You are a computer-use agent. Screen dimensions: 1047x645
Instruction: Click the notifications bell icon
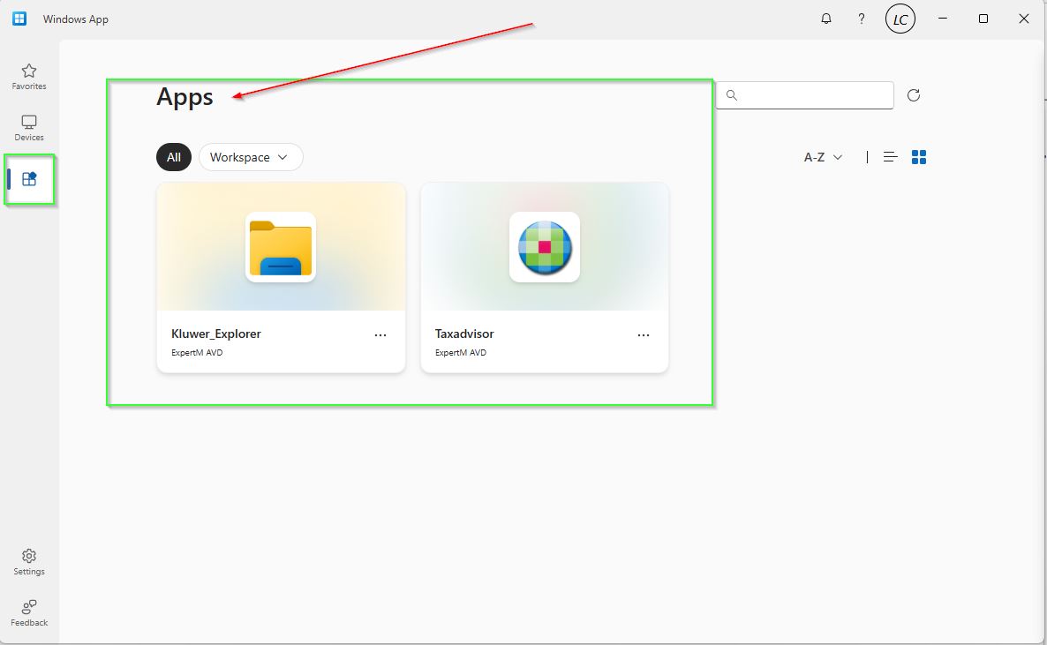point(826,19)
